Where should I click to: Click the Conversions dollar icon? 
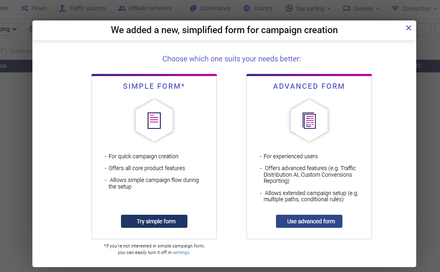click(193, 8)
